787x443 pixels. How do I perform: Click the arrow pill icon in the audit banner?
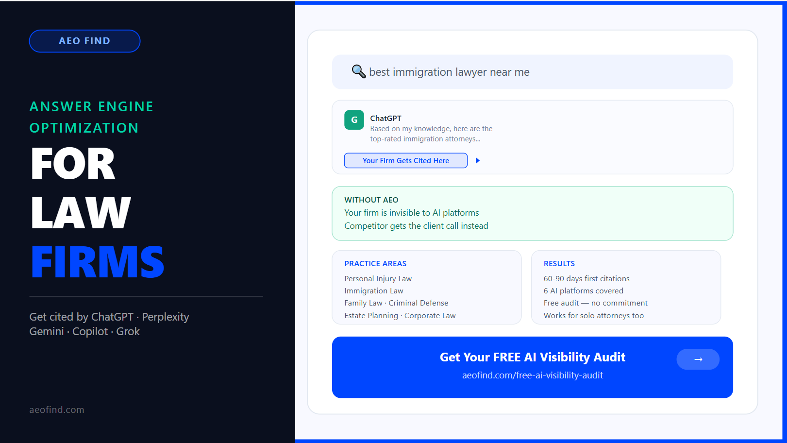click(x=698, y=359)
